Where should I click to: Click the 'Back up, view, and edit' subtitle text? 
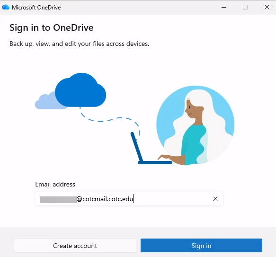pyautogui.click(x=79, y=44)
